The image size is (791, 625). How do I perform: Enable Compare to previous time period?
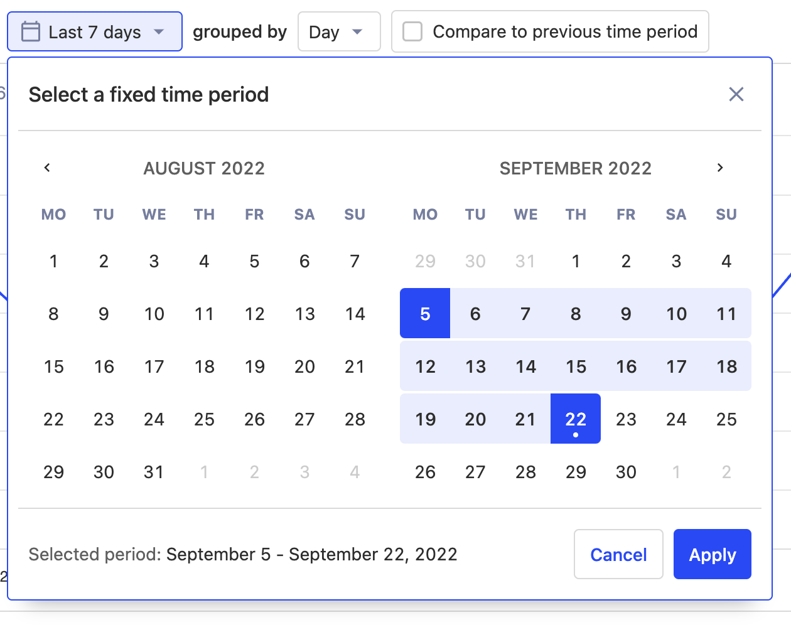(x=412, y=31)
